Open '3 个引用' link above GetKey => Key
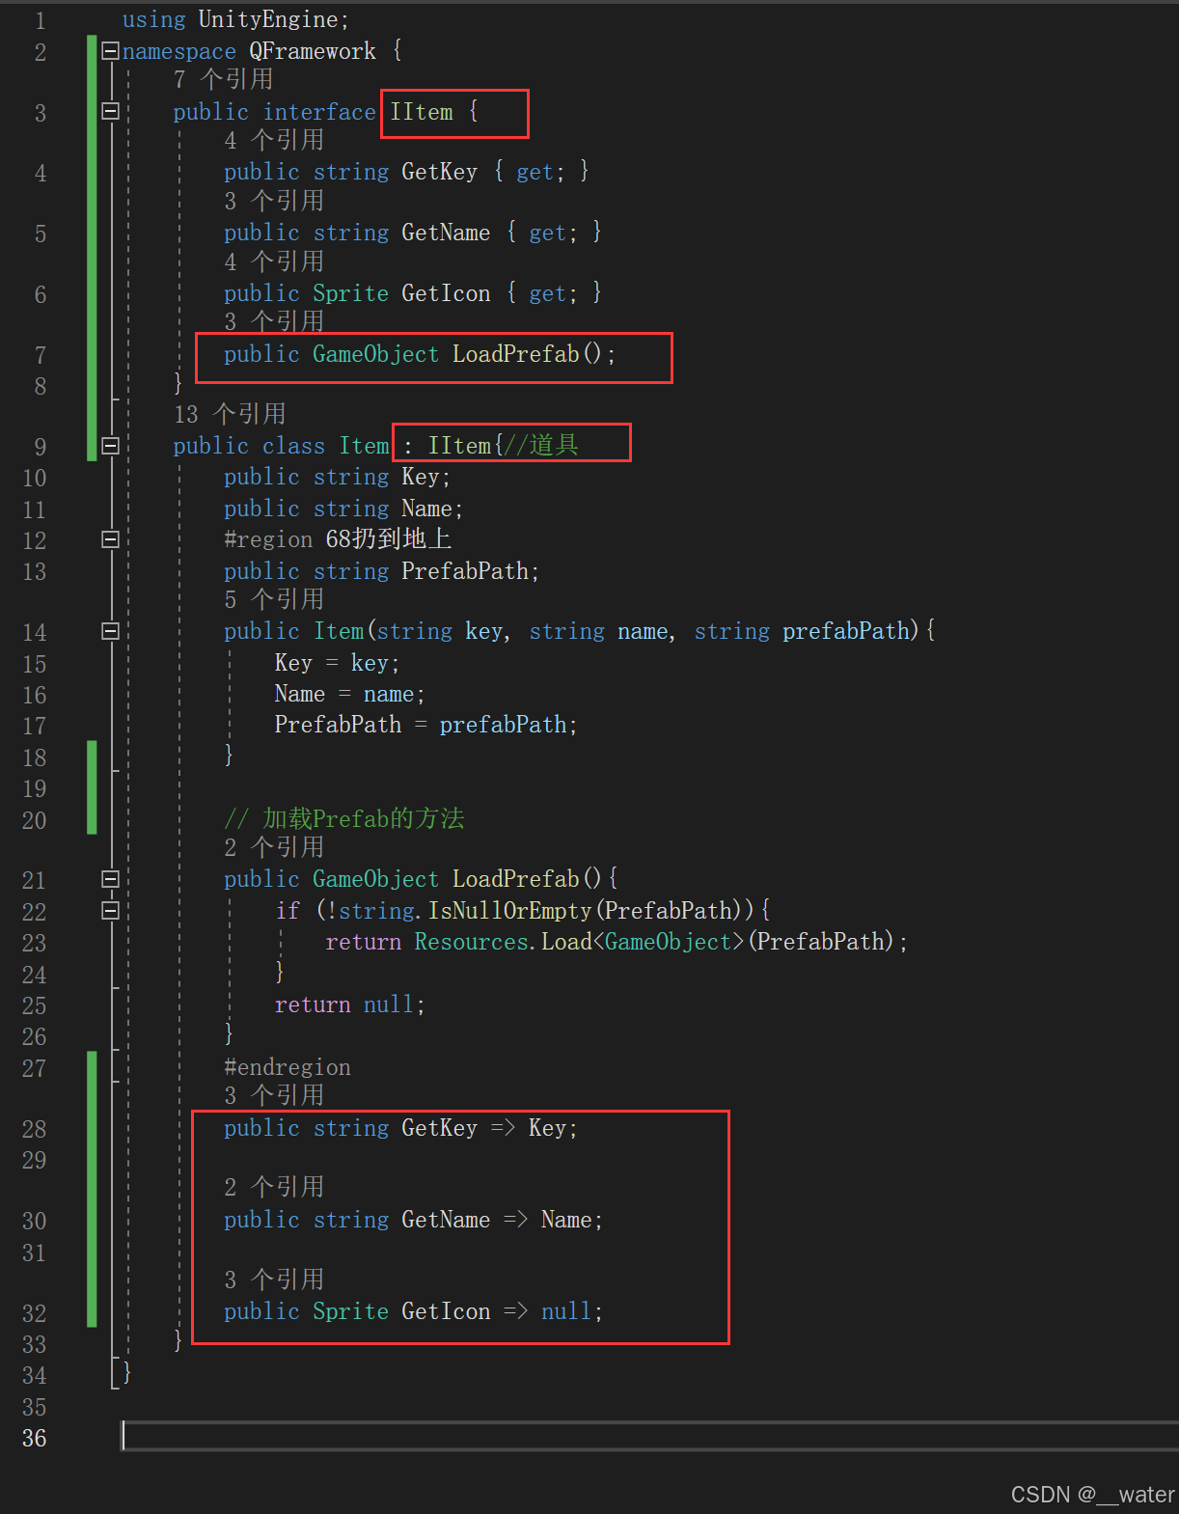 (274, 1095)
